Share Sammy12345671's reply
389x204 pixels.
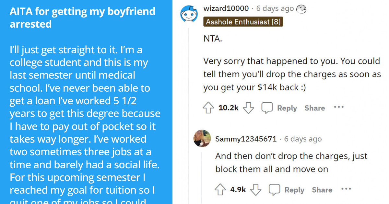click(322, 190)
